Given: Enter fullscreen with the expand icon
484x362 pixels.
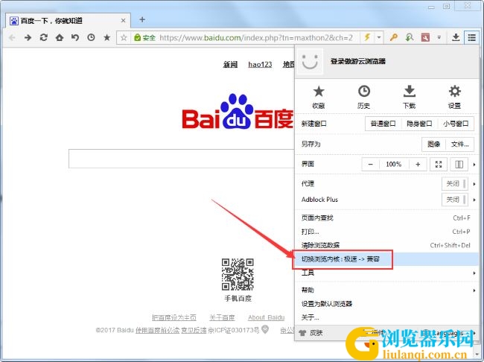Looking at the screenshot, I should click(x=439, y=165).
